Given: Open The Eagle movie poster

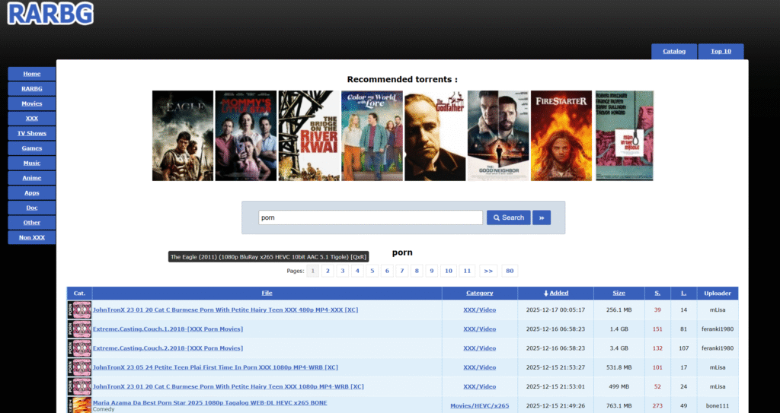Looking at the screenshot, I should coord(182,135).
